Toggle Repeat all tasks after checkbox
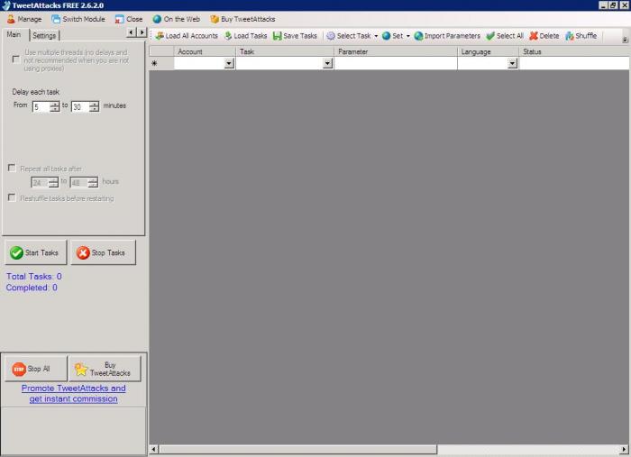This screenshot has width=631, height=457. click(x=12, y=168)
